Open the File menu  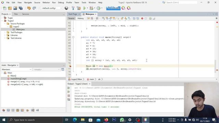pos(8,2)
